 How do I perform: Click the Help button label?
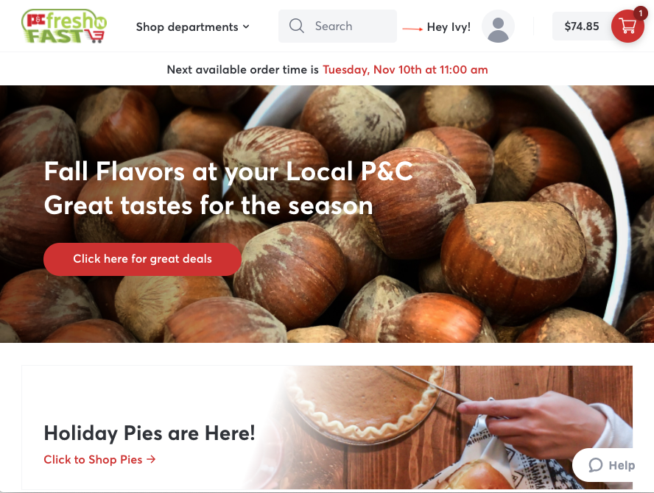point(622,465)
